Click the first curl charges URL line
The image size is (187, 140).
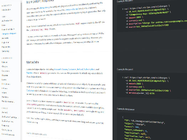click(146, 7)
